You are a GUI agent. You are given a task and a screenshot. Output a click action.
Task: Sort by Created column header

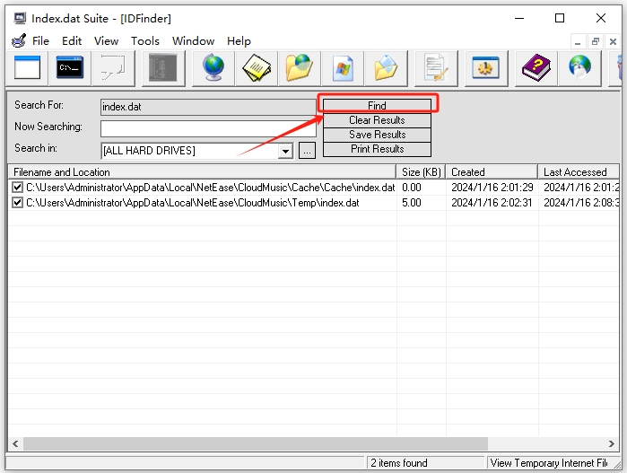point(492,172)
